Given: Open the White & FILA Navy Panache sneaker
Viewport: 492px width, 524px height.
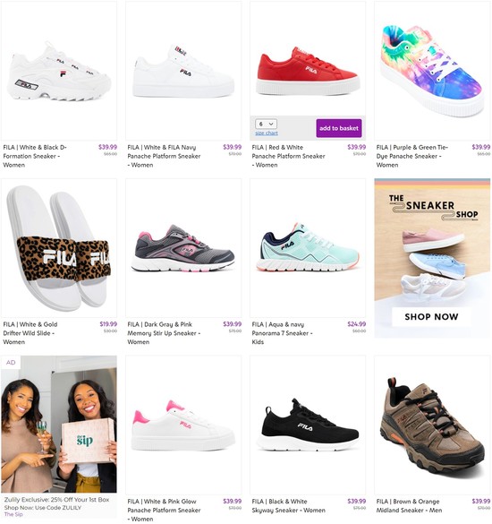Looking at the screenshot, I should pyautogui.click(x=183, y=71).
